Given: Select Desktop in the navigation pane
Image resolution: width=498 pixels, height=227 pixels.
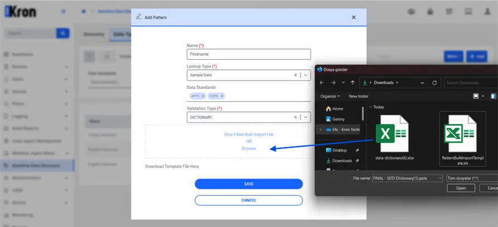Looking at the screenshot, I should pos(337,150).
